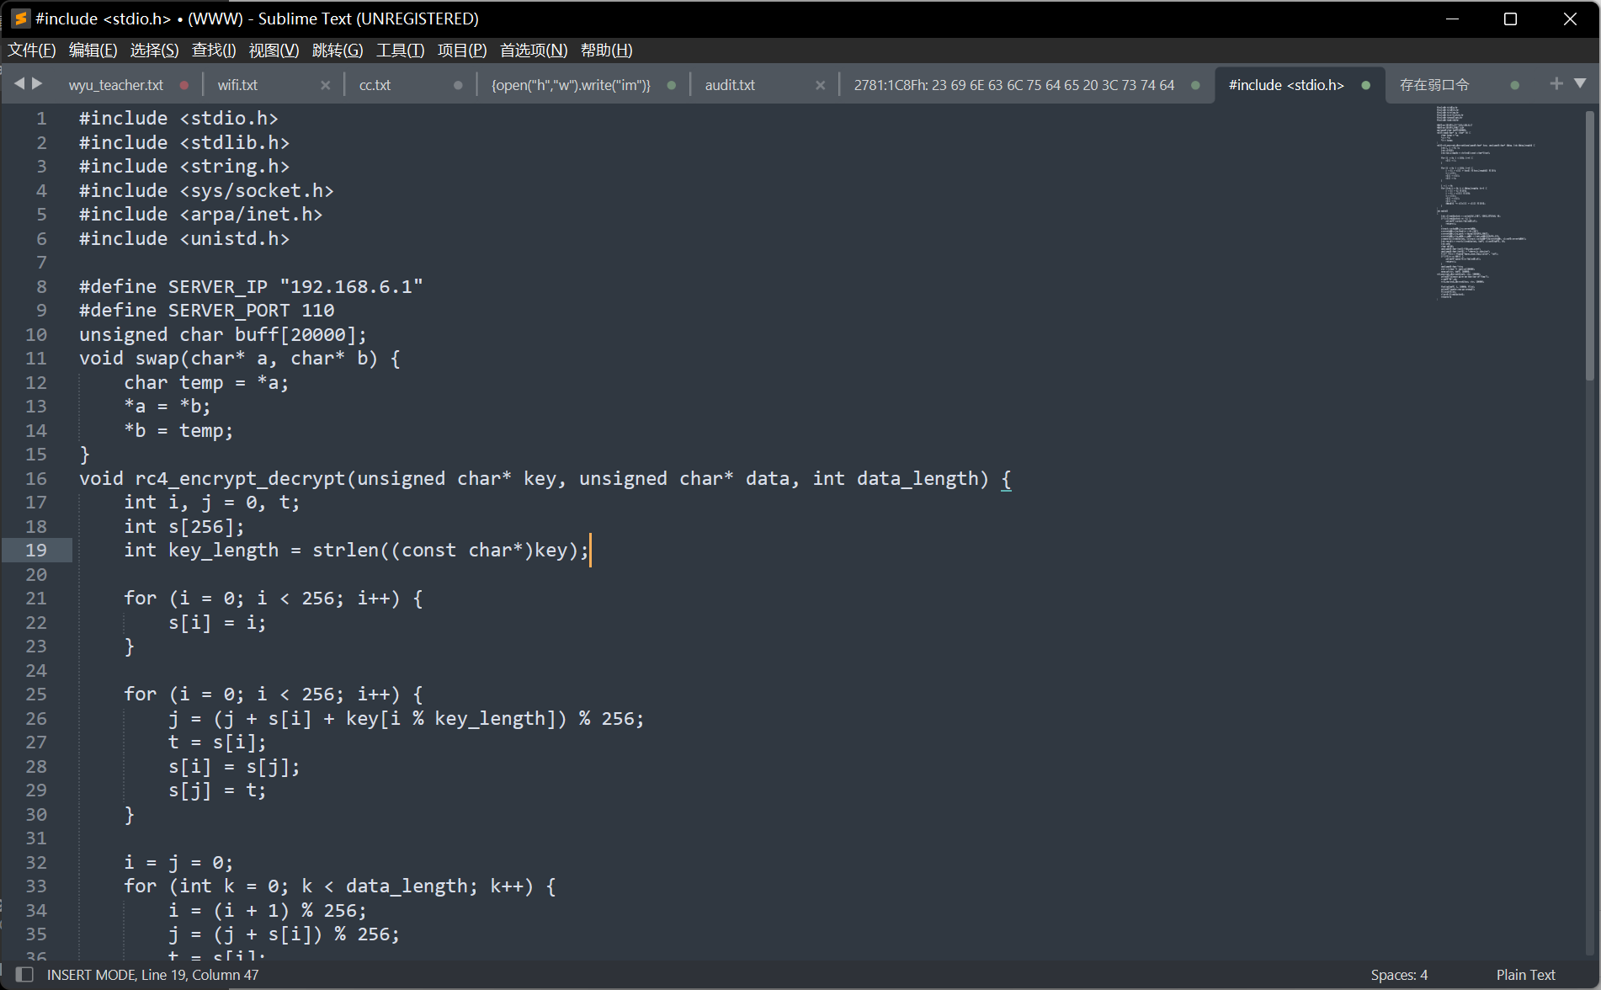The image size is (1601, 990).
Task: Close the audit.txt tab
Action: 820,85
